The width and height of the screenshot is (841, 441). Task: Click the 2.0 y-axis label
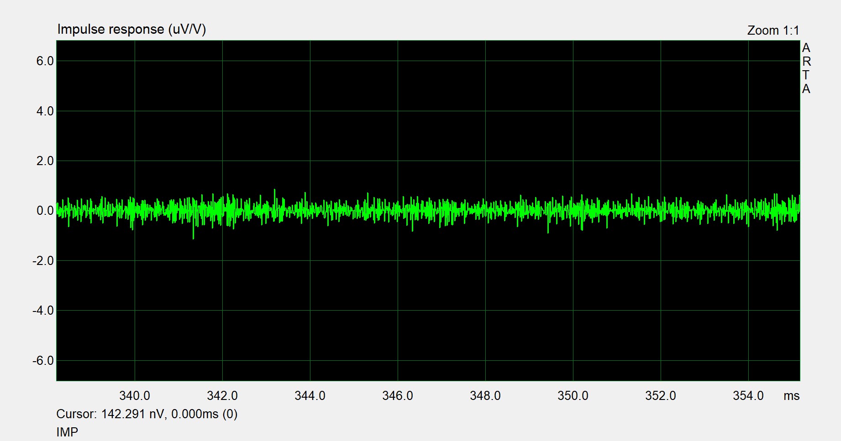[45, 161]
